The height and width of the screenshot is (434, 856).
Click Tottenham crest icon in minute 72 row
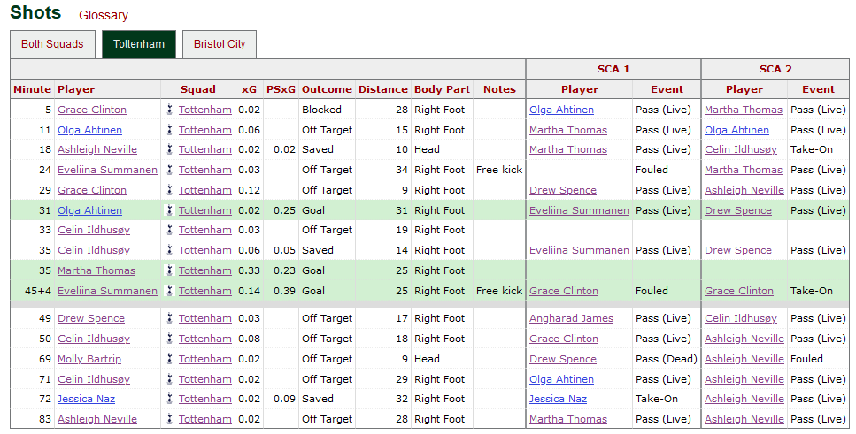point(170,399)
